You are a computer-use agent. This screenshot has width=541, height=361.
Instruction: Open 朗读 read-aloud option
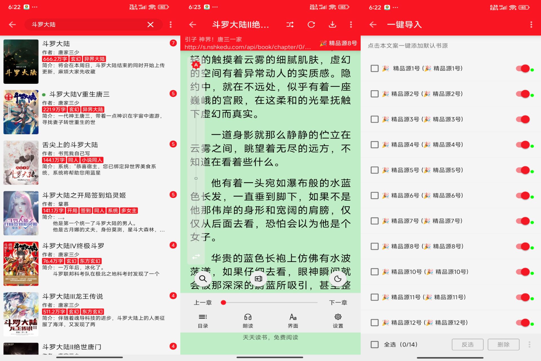[248, 321]
